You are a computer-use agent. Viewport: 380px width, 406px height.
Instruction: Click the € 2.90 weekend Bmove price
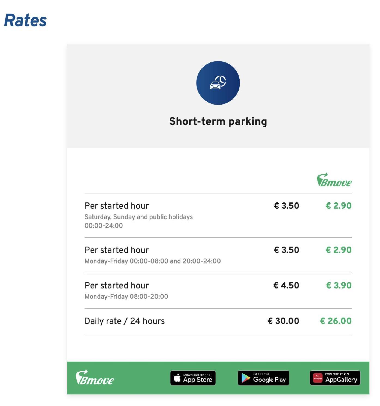(x=339, y=206)
